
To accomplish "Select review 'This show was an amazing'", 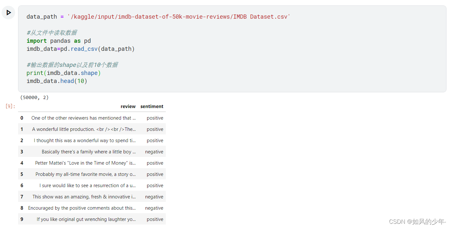I will tap(84, 197).
